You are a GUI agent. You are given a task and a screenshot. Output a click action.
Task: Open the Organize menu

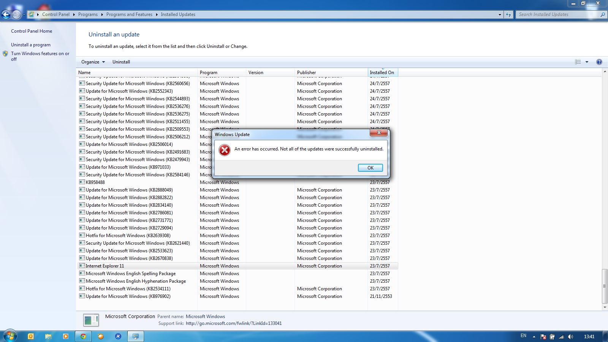point(93,62)
